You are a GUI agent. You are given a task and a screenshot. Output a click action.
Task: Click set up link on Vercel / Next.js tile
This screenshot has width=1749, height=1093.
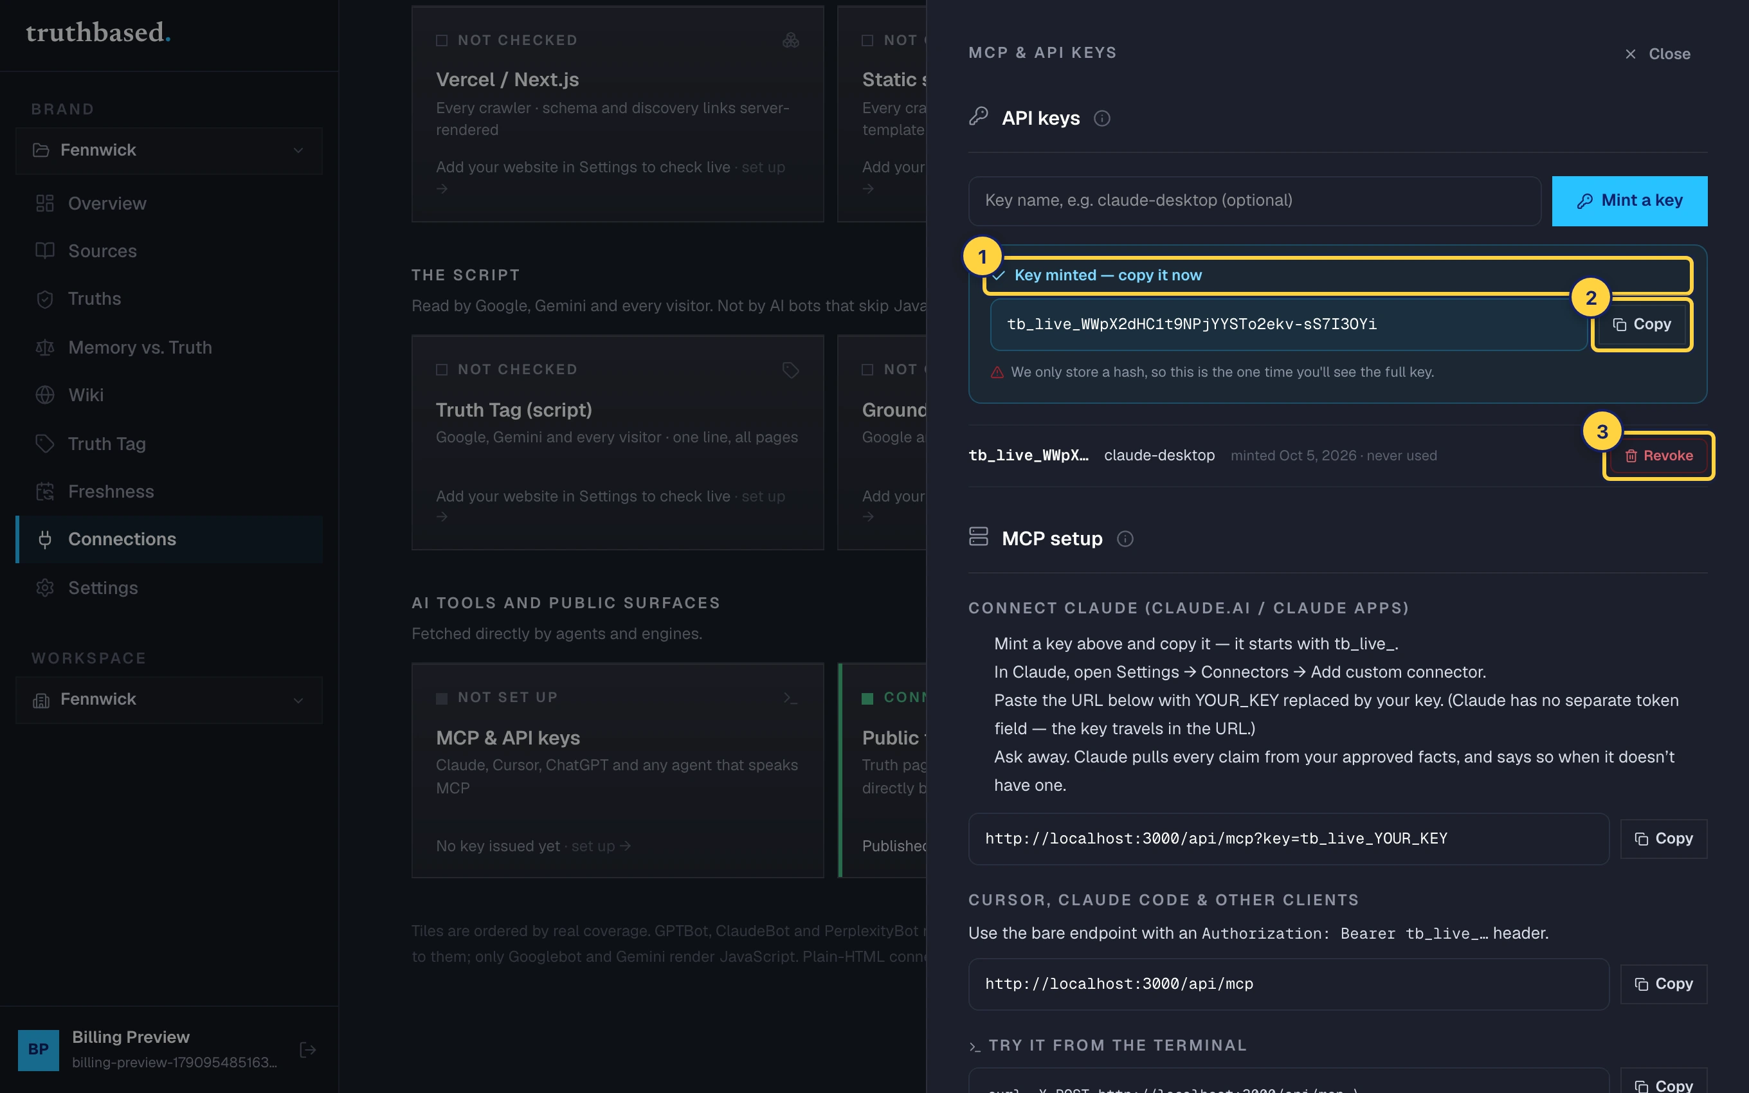click(x=763, y=168)
